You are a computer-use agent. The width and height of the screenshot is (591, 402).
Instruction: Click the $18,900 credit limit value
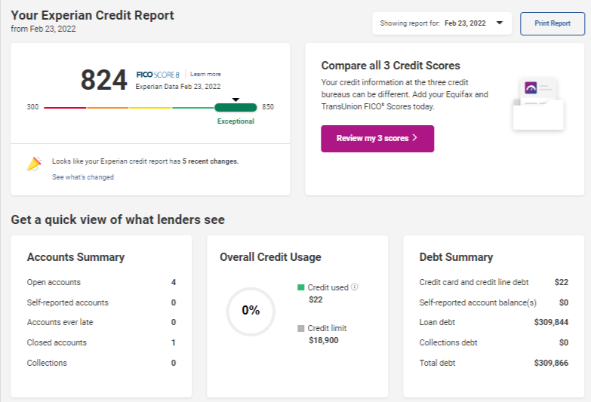coord(323,340)
